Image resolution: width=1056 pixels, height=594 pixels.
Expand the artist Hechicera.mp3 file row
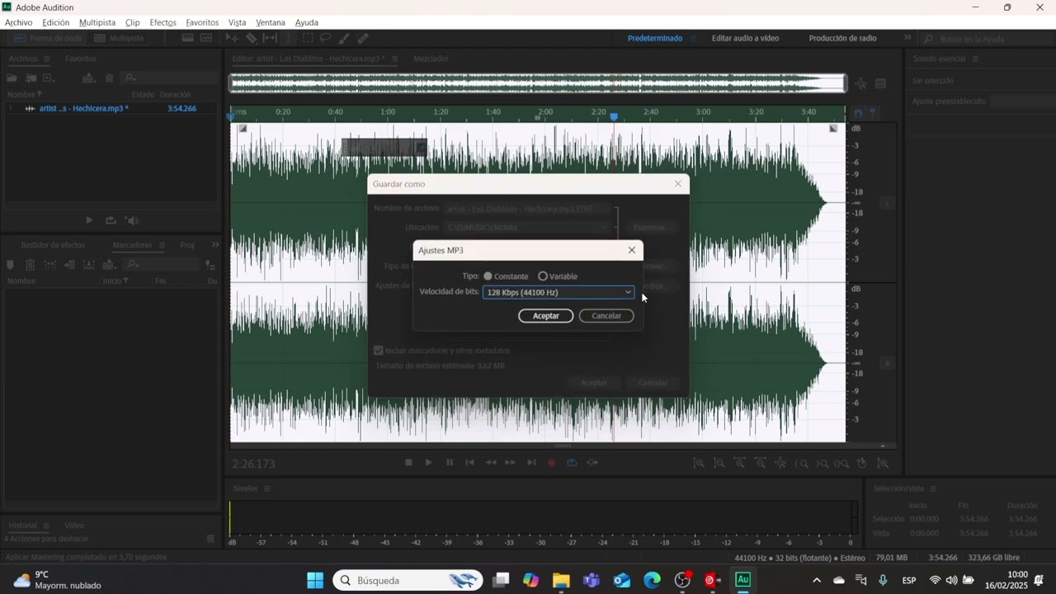point(10,108)
